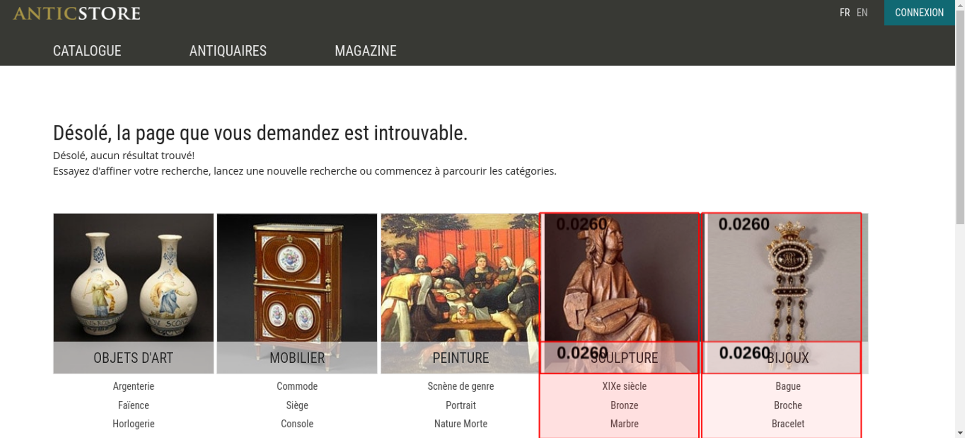Click the AnticStore logo
Screen dimensions: 965x438
(77, 13)
